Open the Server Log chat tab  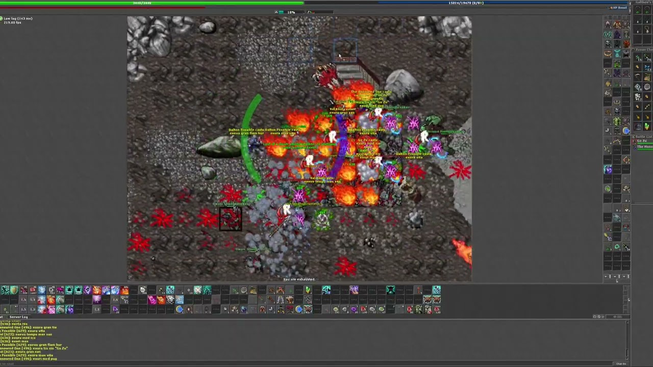coord(18,317)
